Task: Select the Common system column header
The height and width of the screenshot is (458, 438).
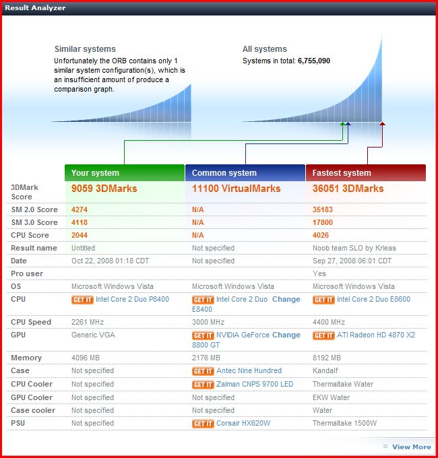Action: (245, 172)
